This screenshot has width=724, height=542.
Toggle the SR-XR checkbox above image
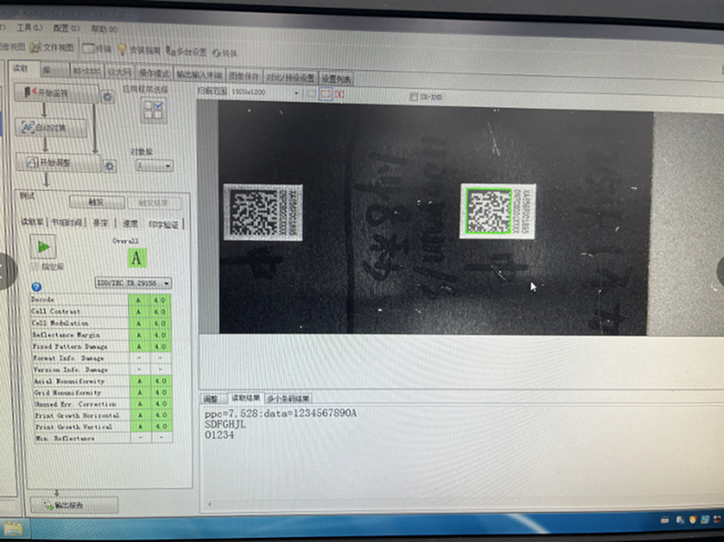pos(414,96)
